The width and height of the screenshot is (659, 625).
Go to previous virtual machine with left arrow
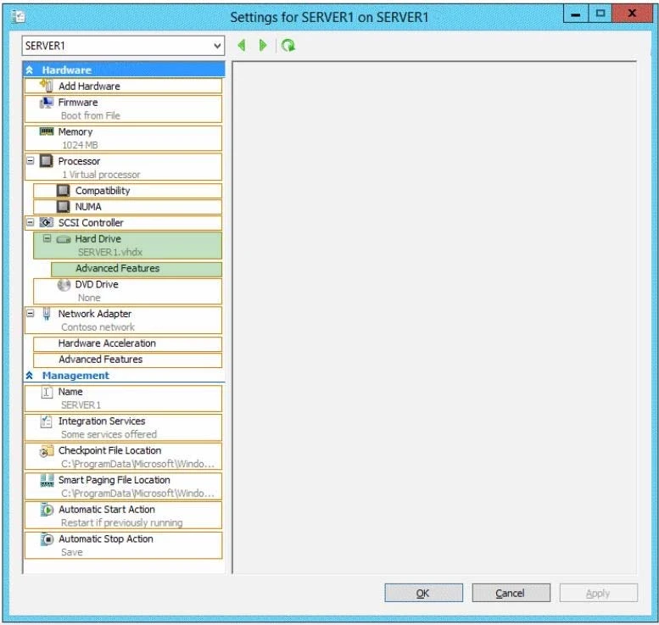tap(242, 46)
